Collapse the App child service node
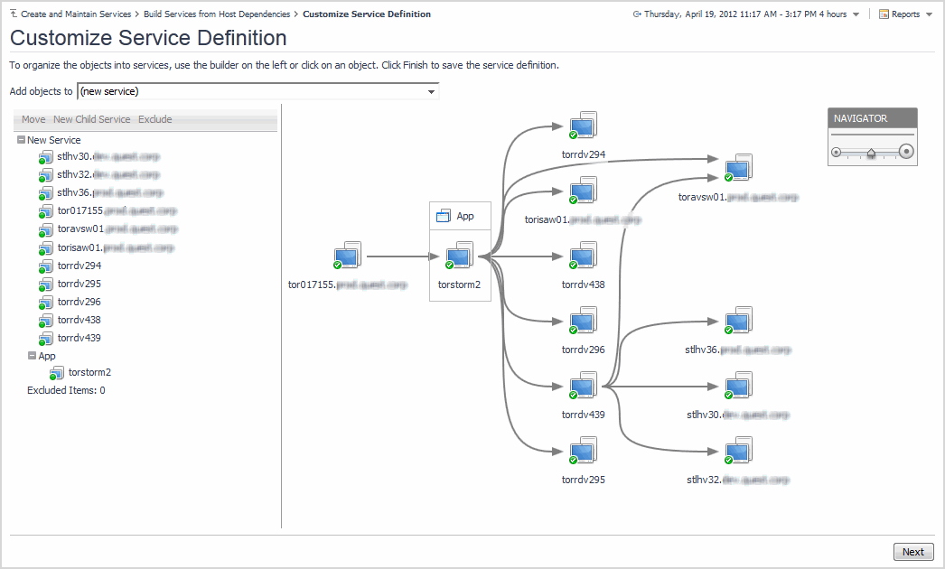The width and height of the screenshot is (945, 569). [x=32, y=356]
